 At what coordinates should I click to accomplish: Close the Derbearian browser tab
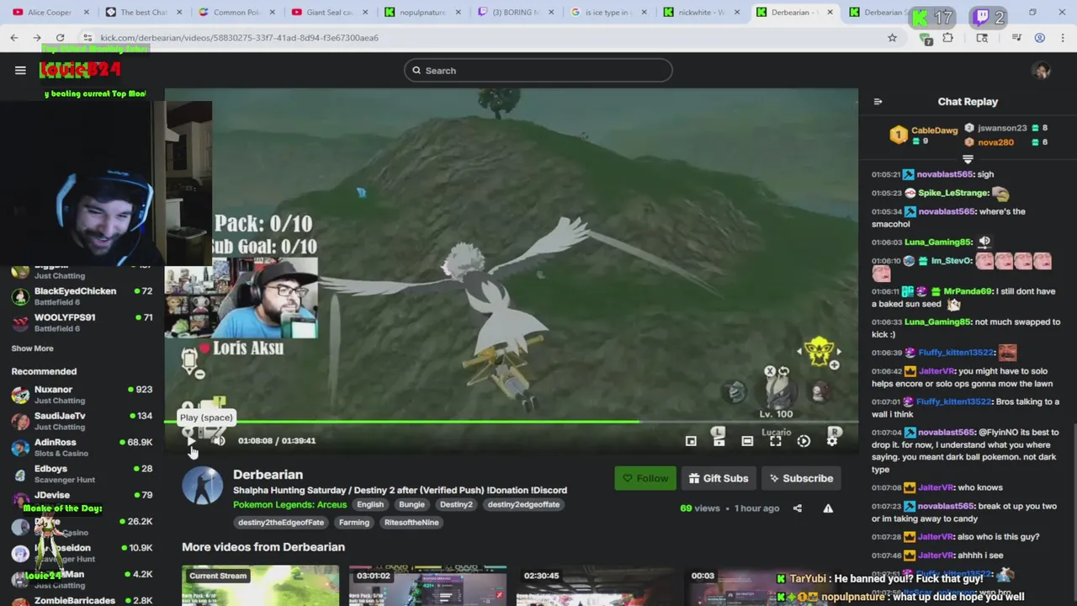pos(830,13)
